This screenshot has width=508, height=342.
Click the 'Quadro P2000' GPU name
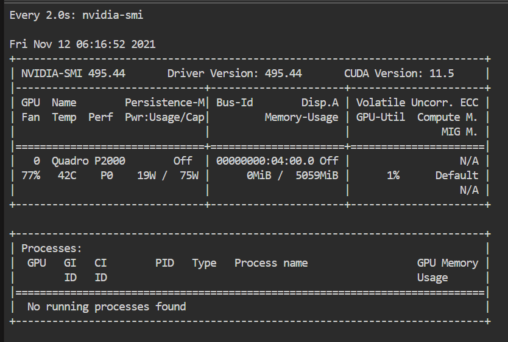88,160
